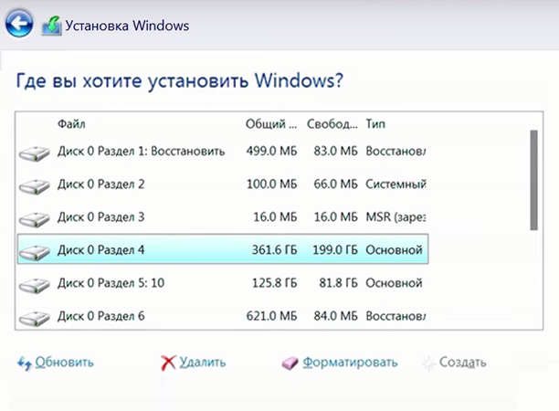This screenshot has height=411, width=559.
Task: Select partition Диск 0 Раздел 5: 10
Action: (x=223, y=282)
